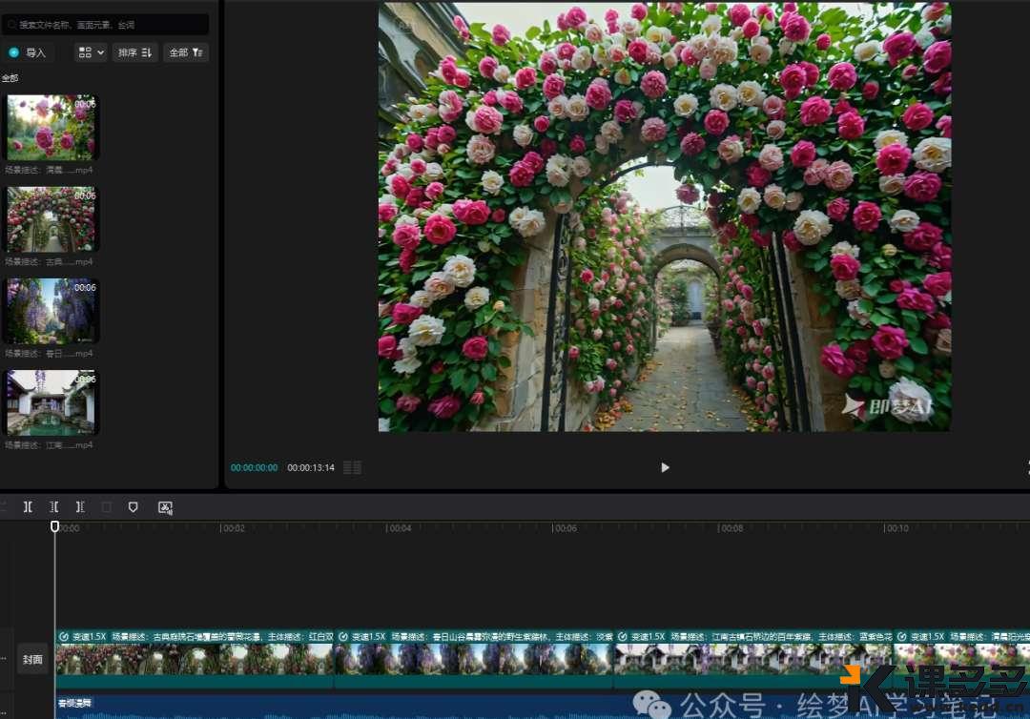This screenshot has height=719, width=1030.
Task: Select the trim-left (delete left) tool
Action: click(x=54, y=507)
